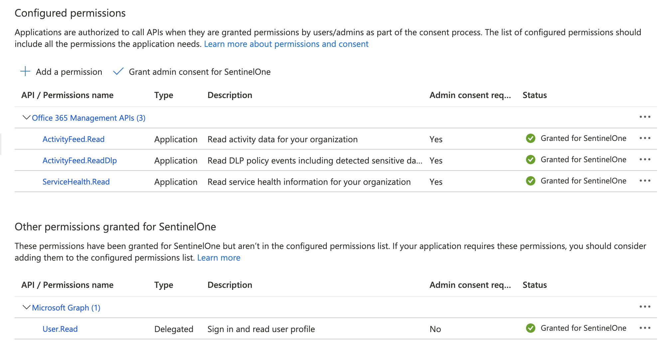Open the ServiceHealth.Read permission details
The width and height of the screenshot is (665, 357).
click(x=76, y=182)
